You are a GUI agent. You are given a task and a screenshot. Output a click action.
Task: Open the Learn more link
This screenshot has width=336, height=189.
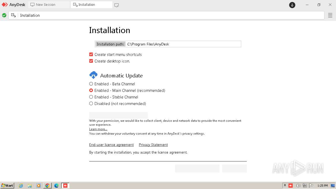tap(98, 129)
